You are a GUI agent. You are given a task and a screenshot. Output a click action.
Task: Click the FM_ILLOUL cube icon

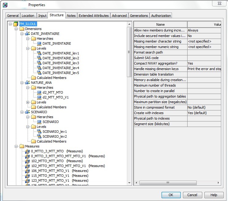coord(15,24)
